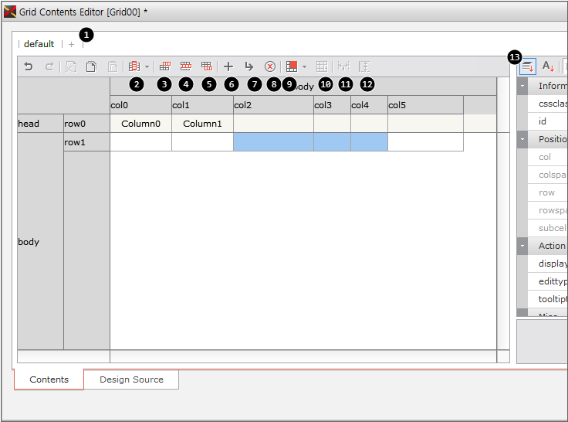568x422 pixels.
Task: Click the Copy icon in toolbar
Action: click(x=91, y=67)
